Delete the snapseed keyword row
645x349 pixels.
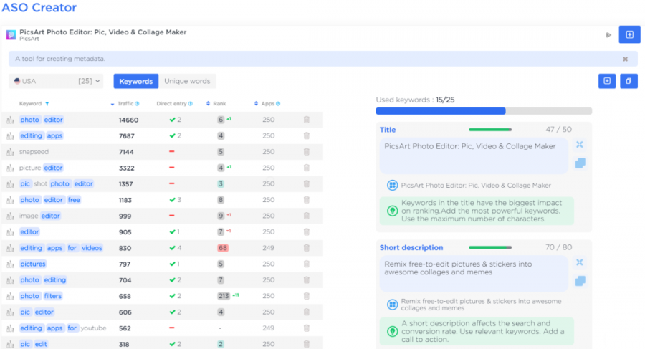[307, 152]
